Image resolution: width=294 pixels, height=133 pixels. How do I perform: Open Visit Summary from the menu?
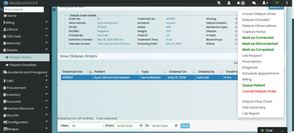(254, 108)
